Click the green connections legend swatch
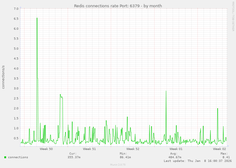 tap(5, 157)
